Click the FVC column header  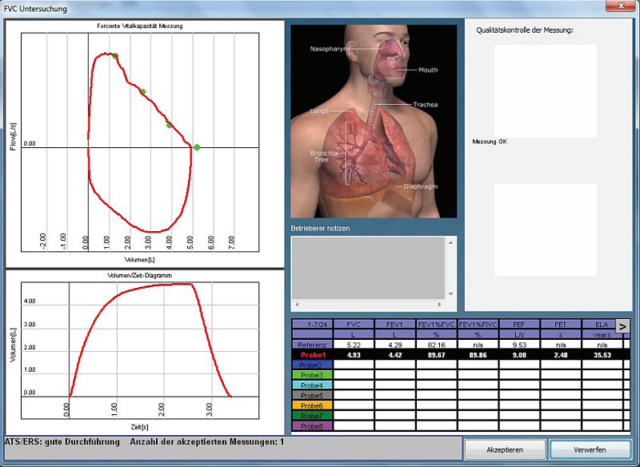pyautogui.click(x=354, y=325)
